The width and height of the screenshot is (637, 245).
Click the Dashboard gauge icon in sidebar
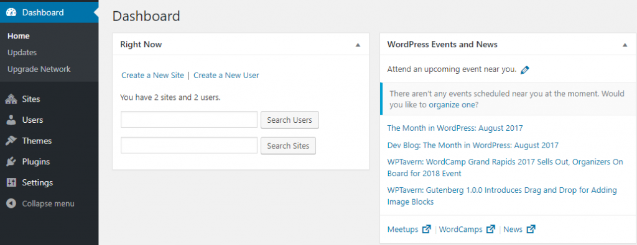(11, 12)
